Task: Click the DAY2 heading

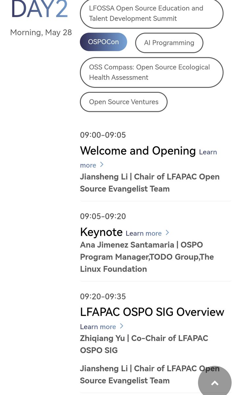Action: (x=39, y=9)
